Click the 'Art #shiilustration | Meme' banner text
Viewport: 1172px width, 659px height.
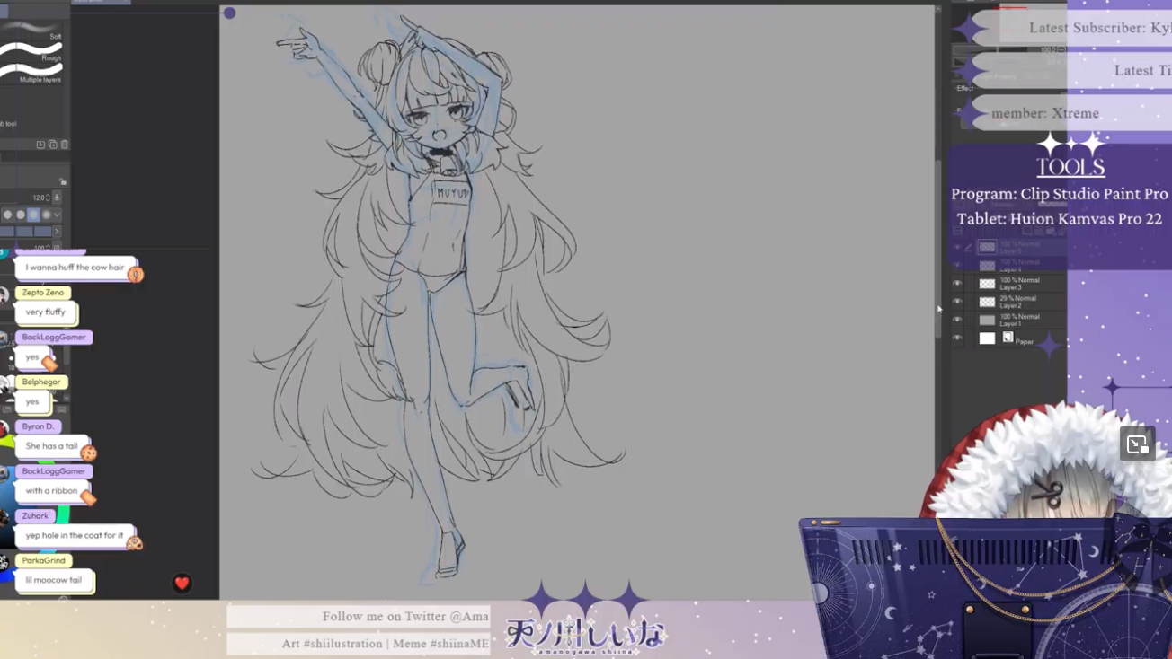(385, 644)
